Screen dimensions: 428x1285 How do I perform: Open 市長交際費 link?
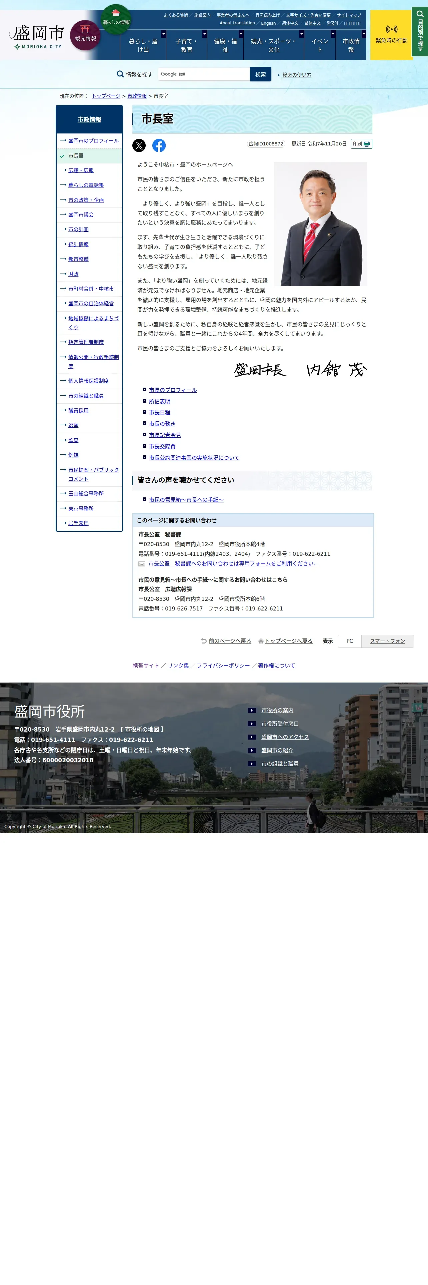pyautogui.click(x=162, y=446)
